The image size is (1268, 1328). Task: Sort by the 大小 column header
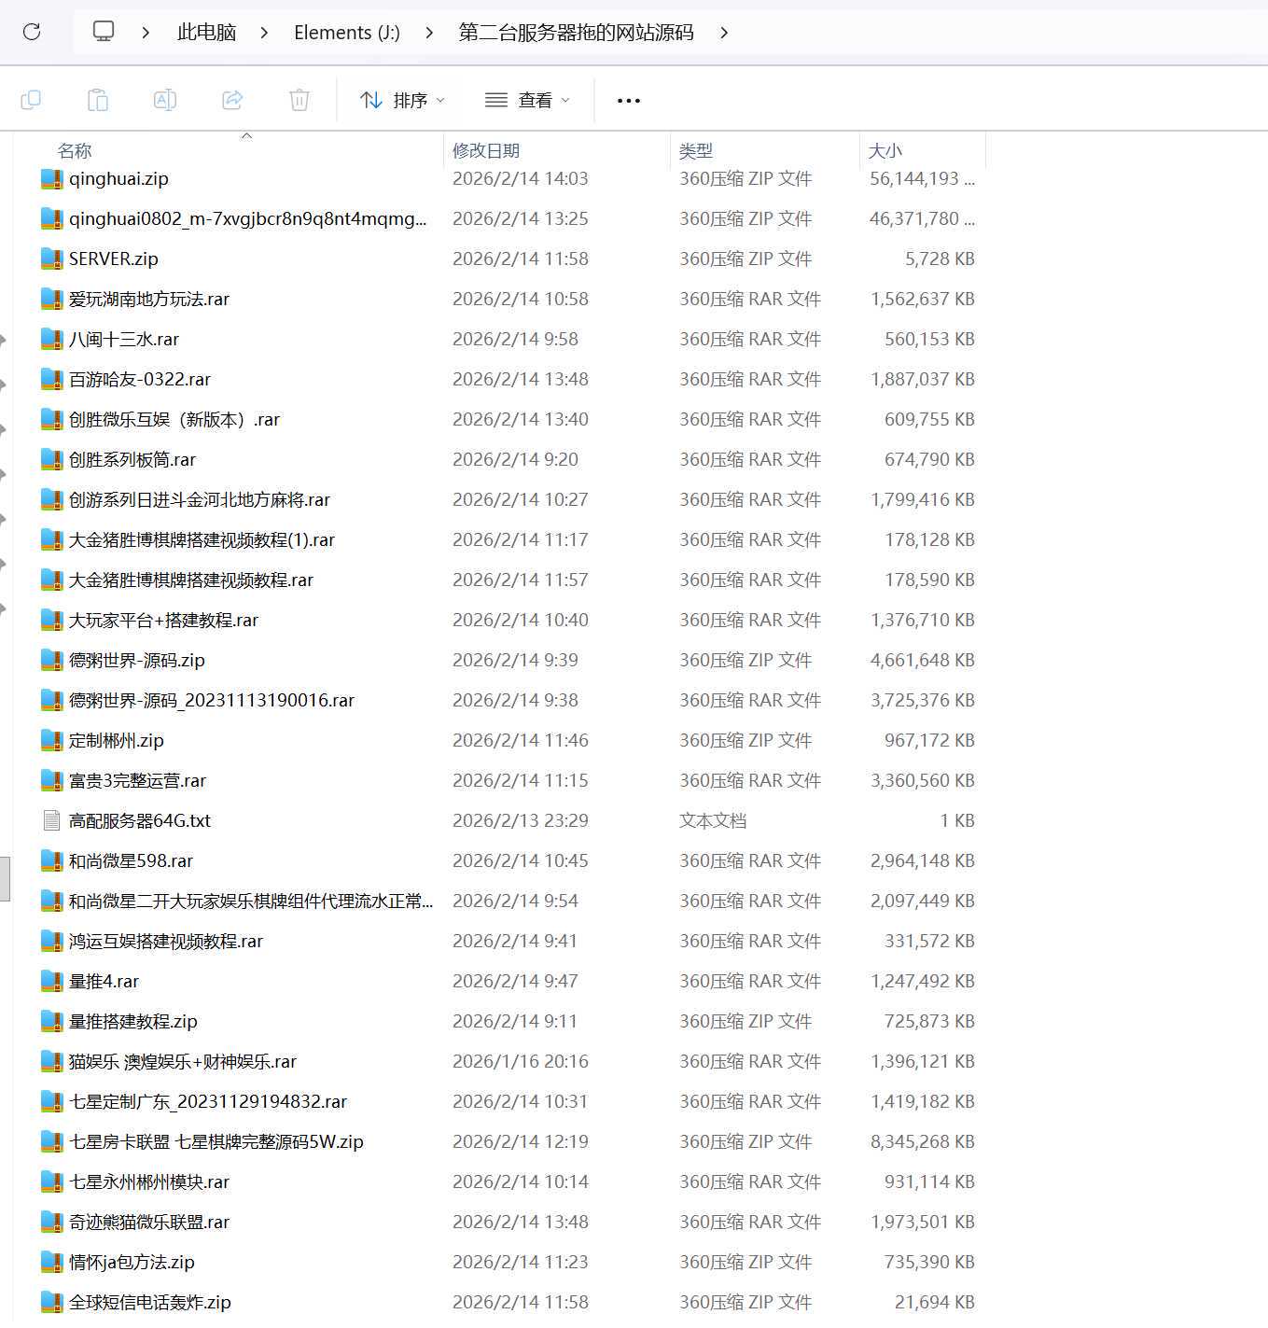click(x=885, y=150)
